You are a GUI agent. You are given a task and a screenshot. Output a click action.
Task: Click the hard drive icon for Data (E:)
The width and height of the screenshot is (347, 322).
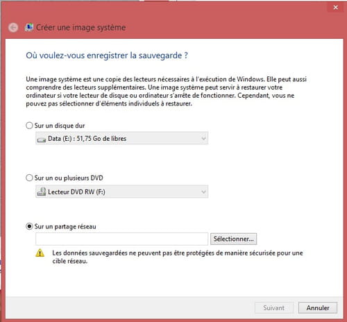pyautogui.click(x=42, y=139)
